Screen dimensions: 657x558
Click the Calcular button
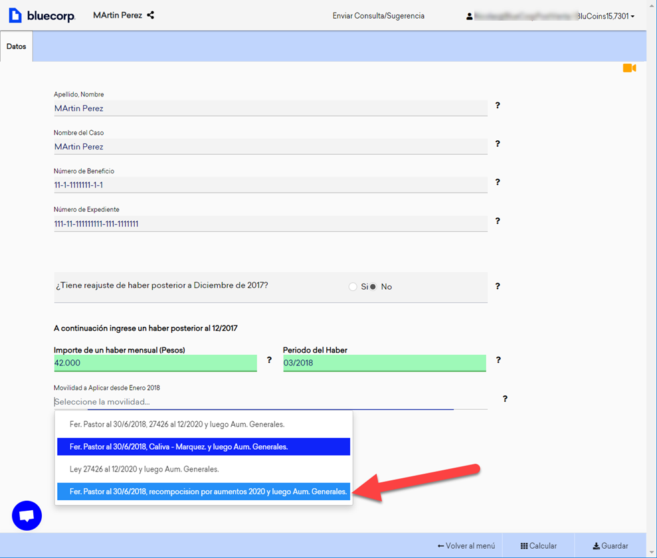[x=539, y=546]
